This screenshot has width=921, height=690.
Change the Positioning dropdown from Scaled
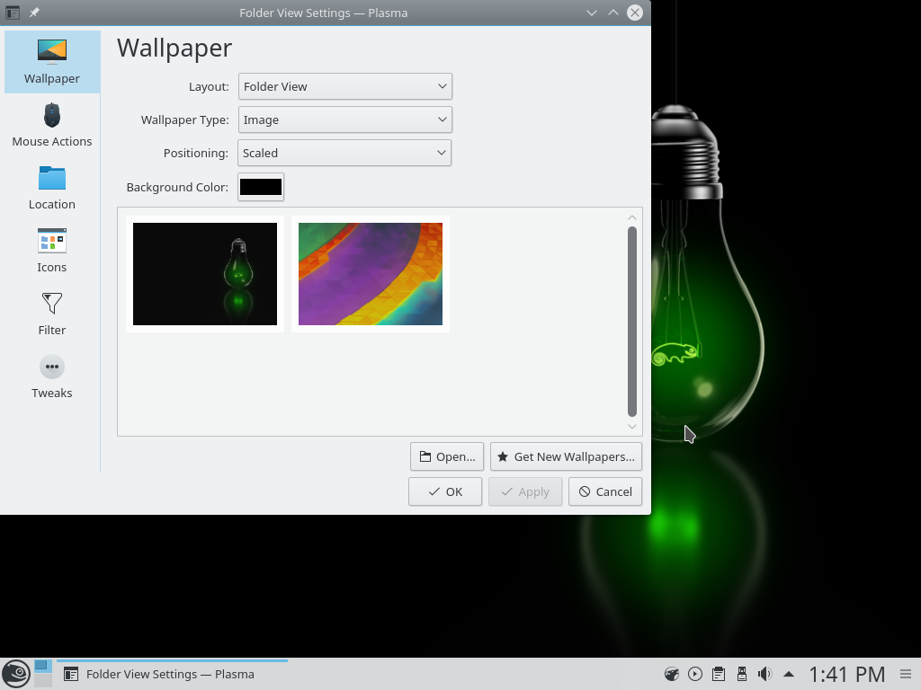click(344, 153)
